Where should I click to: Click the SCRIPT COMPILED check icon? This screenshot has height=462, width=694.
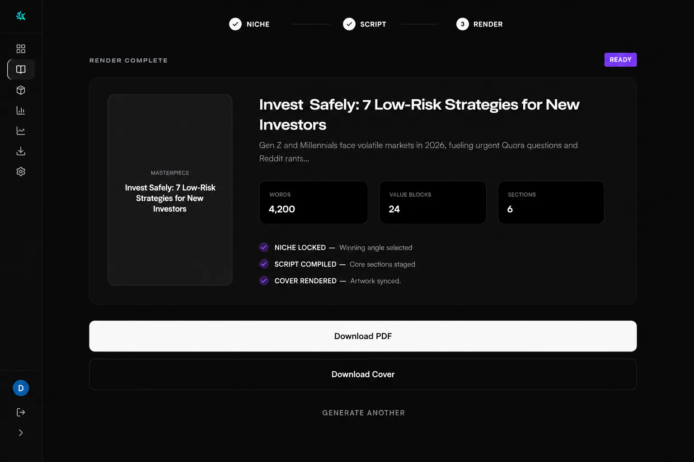pyautogui.click(x=264, y=264)
